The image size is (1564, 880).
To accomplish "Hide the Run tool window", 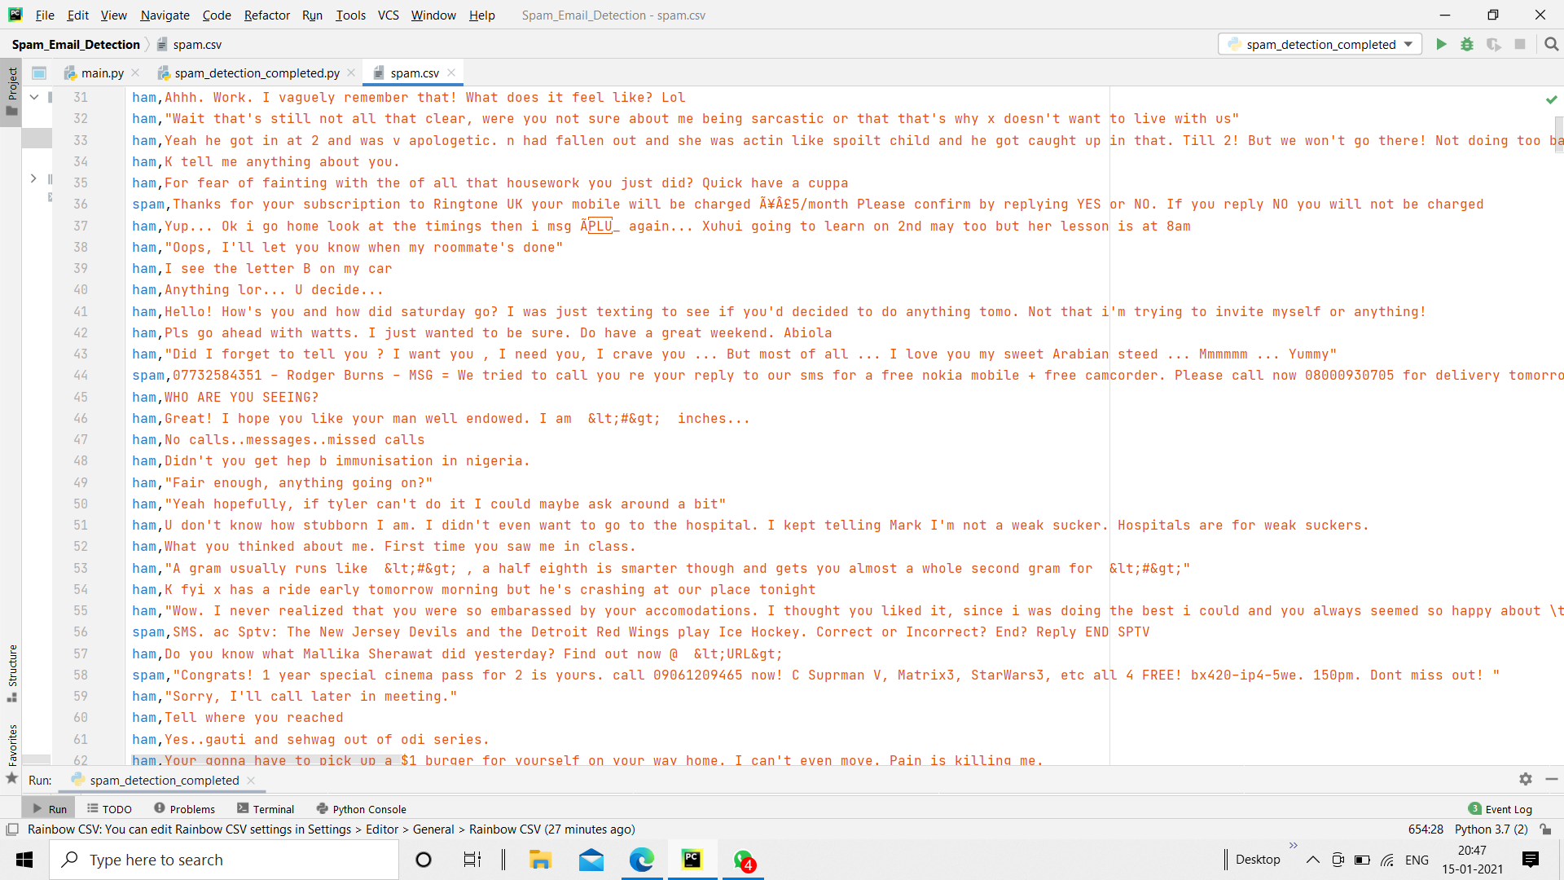I will click(1551, 779).
